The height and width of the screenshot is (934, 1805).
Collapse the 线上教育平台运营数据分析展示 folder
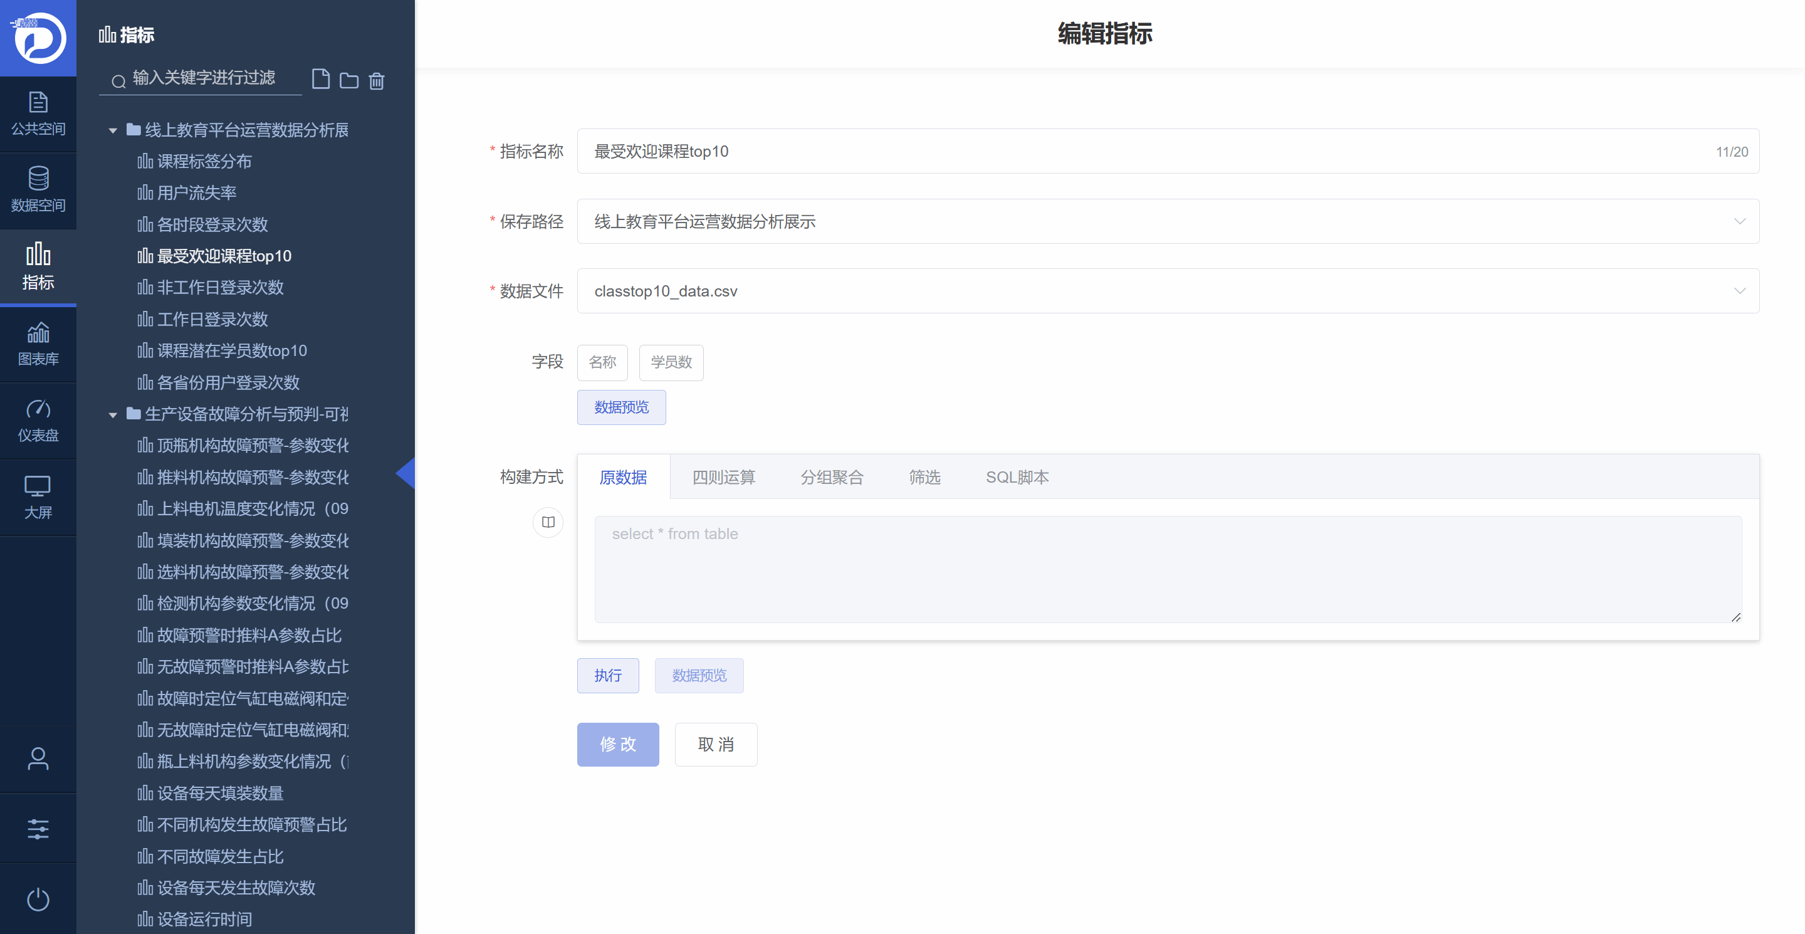click(113, 130)
